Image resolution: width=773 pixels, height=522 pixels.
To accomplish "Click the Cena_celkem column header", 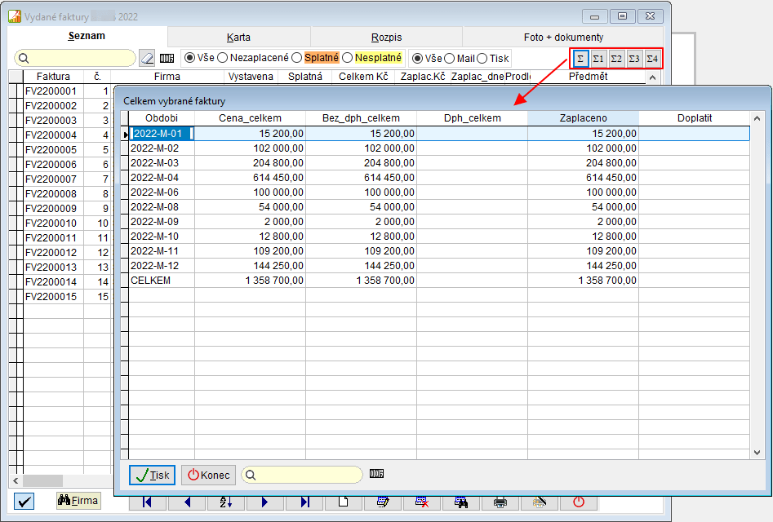I will (x=251, y=118).
